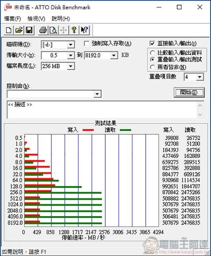Select the 重疊輸入/輸出測試 radio button
The width and height of the screenshot is (211, 256).
tap(152, 59)
